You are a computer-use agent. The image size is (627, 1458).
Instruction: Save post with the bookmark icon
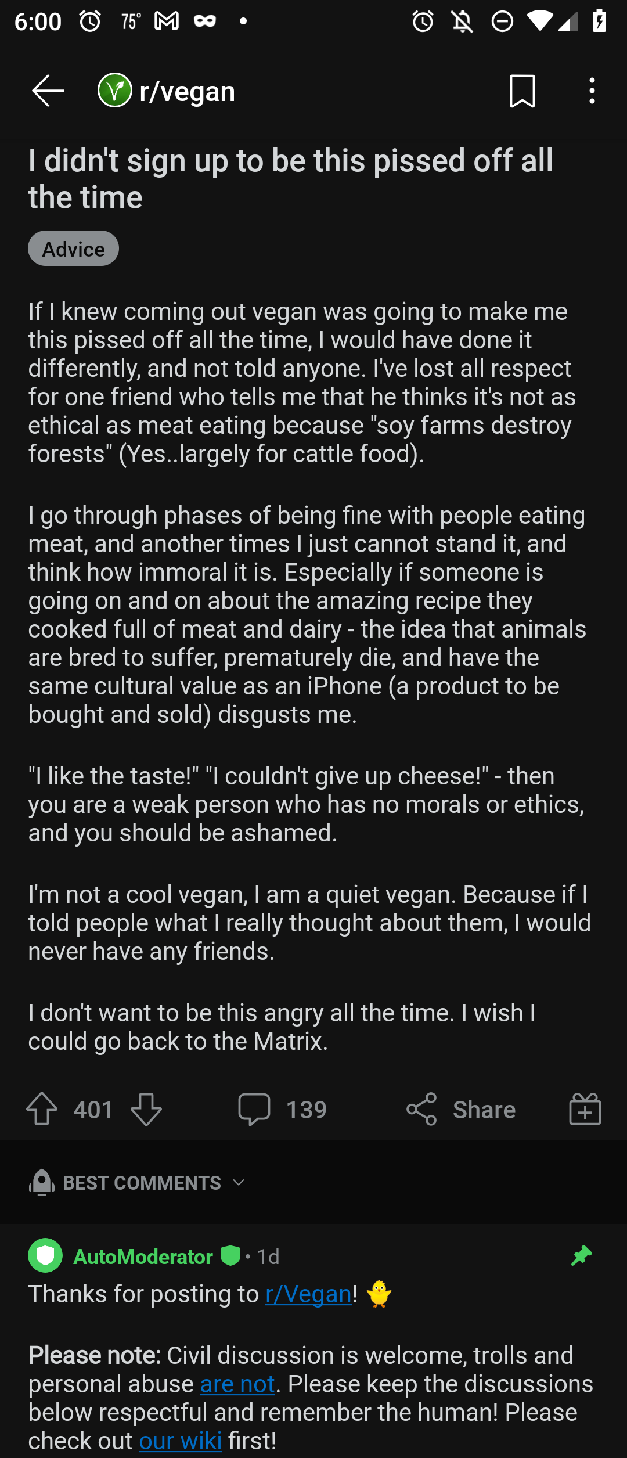522,91
